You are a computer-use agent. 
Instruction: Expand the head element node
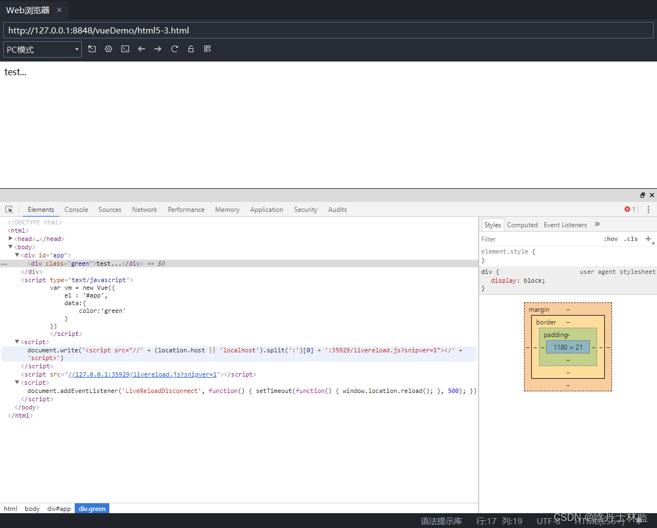point(10,238)
